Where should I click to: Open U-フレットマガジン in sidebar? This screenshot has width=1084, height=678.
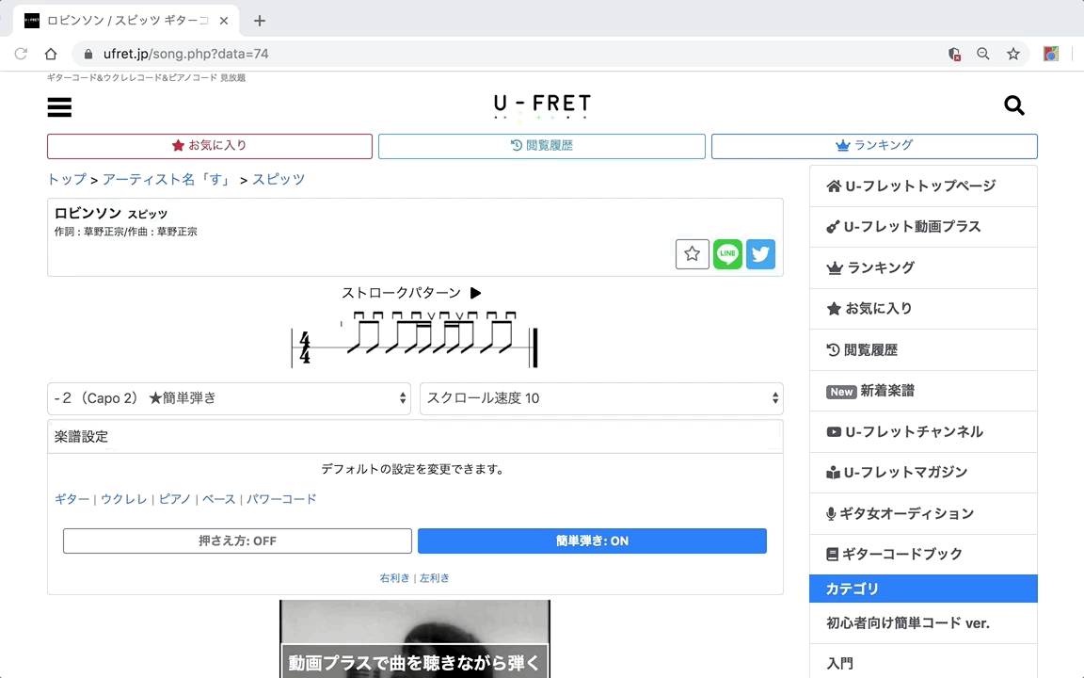923,473
